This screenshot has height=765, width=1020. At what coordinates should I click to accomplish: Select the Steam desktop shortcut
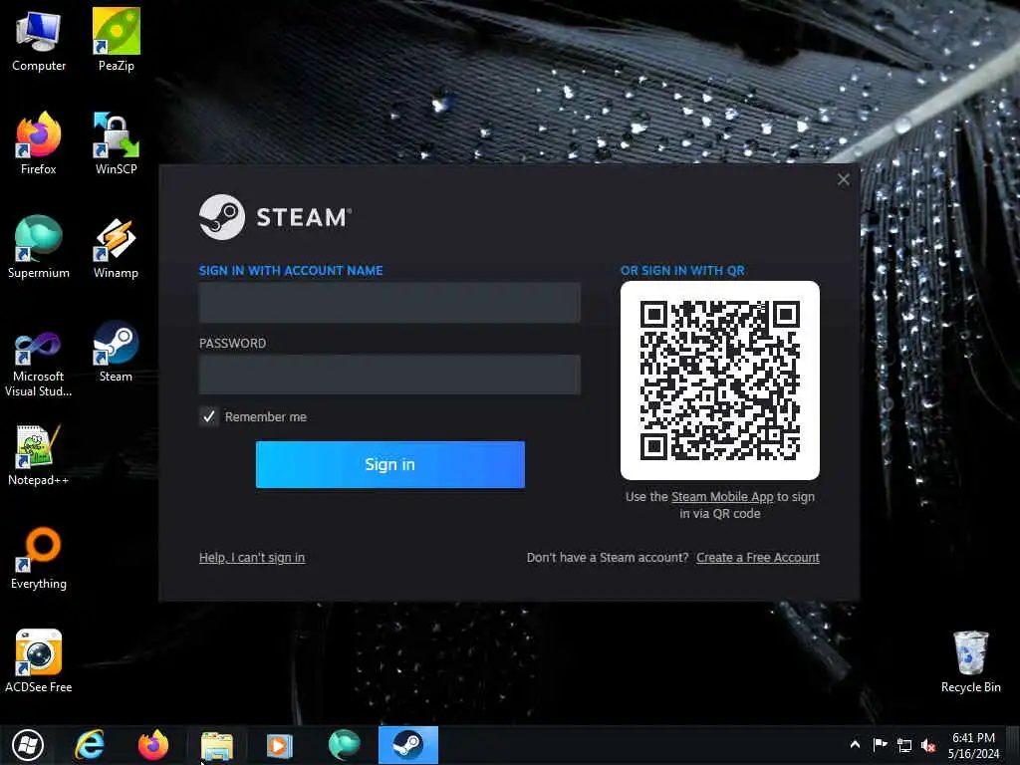click(116, 350)
